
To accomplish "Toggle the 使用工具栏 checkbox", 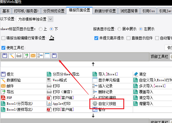I will click(x=3, y=48).
